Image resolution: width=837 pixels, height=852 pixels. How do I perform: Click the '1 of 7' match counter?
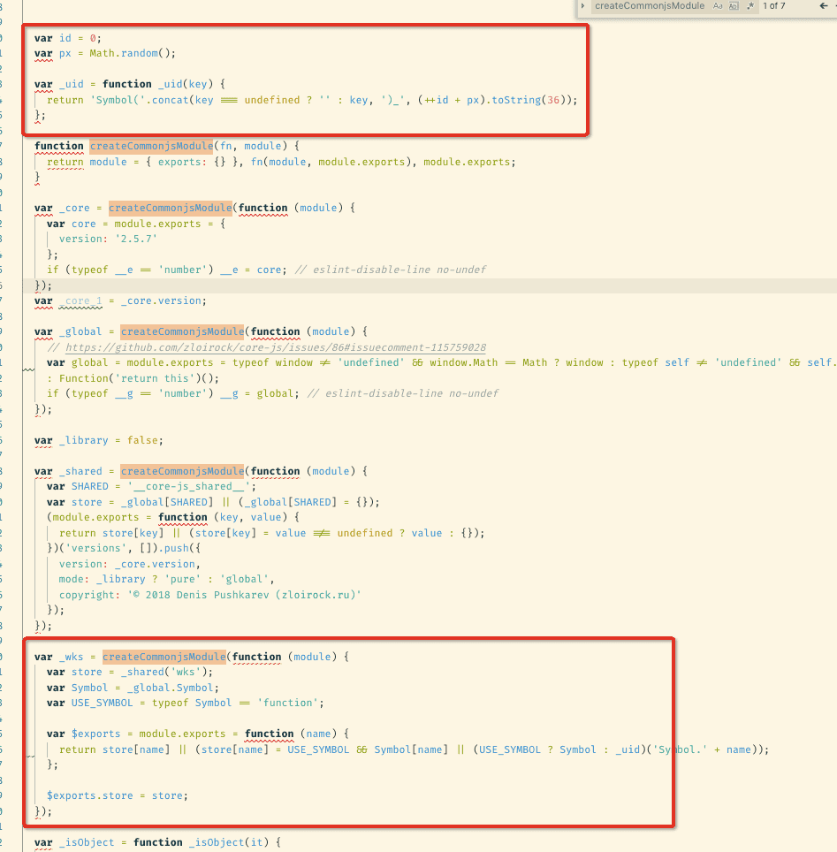click(x=773, y=6)
